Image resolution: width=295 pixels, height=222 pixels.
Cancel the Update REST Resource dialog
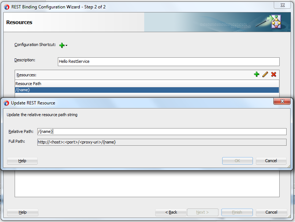271,161
